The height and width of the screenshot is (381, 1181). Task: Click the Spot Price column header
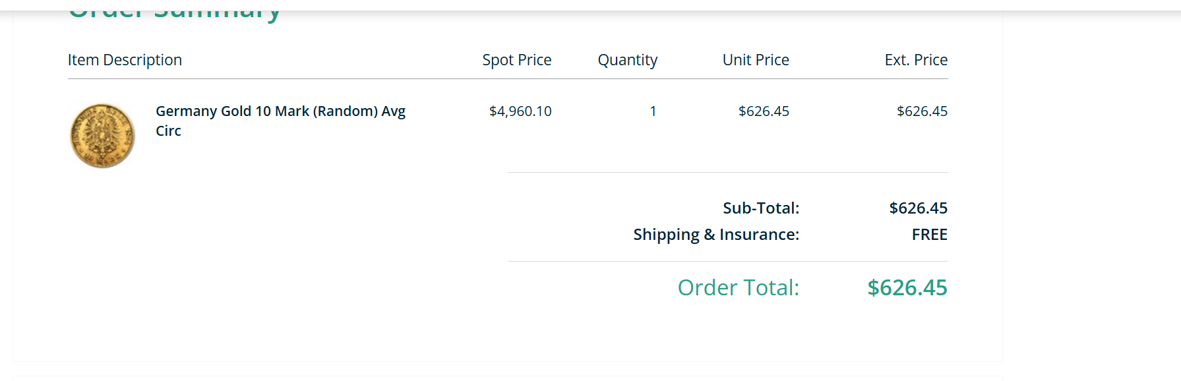516,60
